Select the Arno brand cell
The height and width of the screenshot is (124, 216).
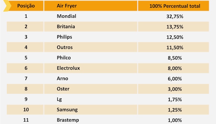tap(62, 79)
